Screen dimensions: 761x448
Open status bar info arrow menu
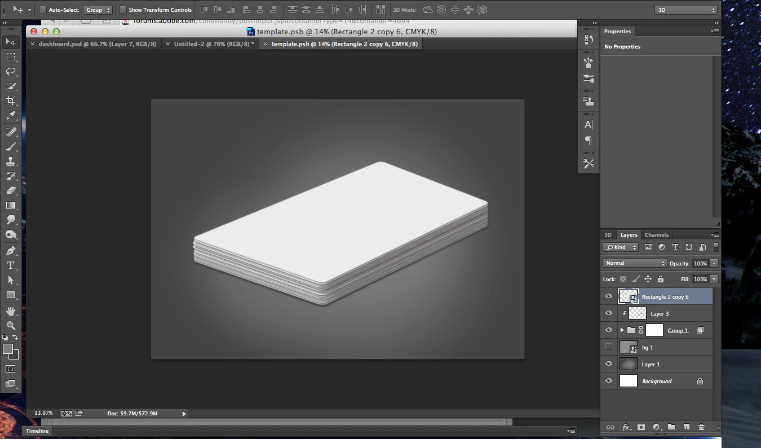pos(184,414)
